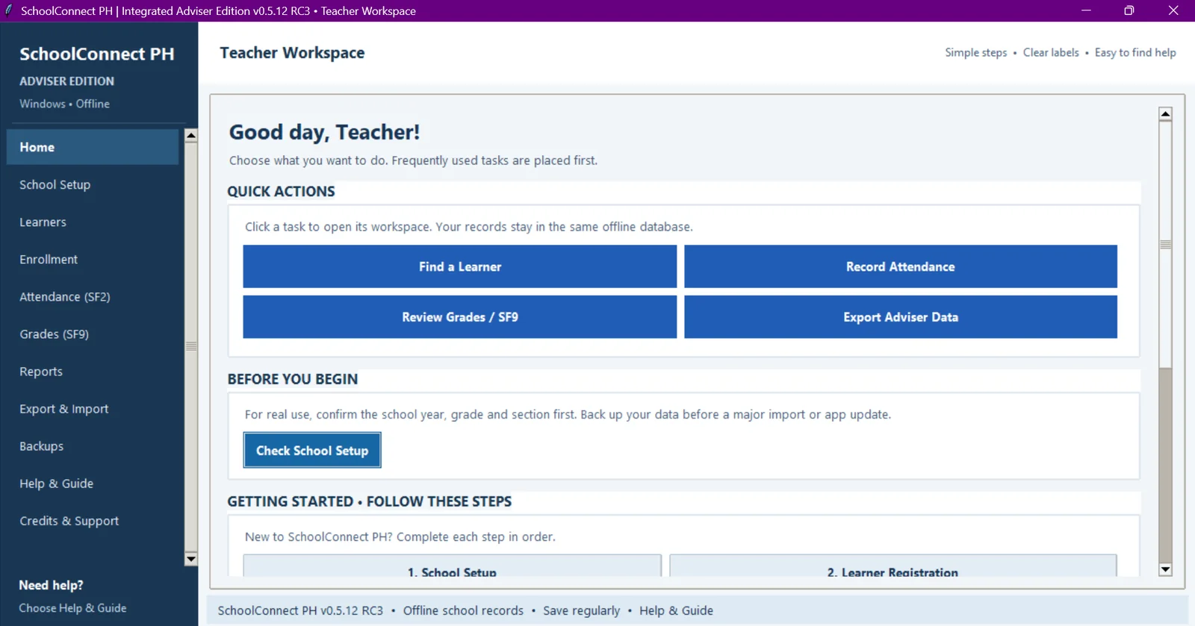Click main panel scrollbar down arrow

tap(1165, 569)
